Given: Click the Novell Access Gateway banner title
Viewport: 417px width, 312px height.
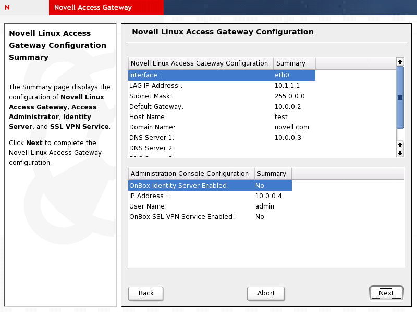Looking at the screenshot, I should pos(93,7).
